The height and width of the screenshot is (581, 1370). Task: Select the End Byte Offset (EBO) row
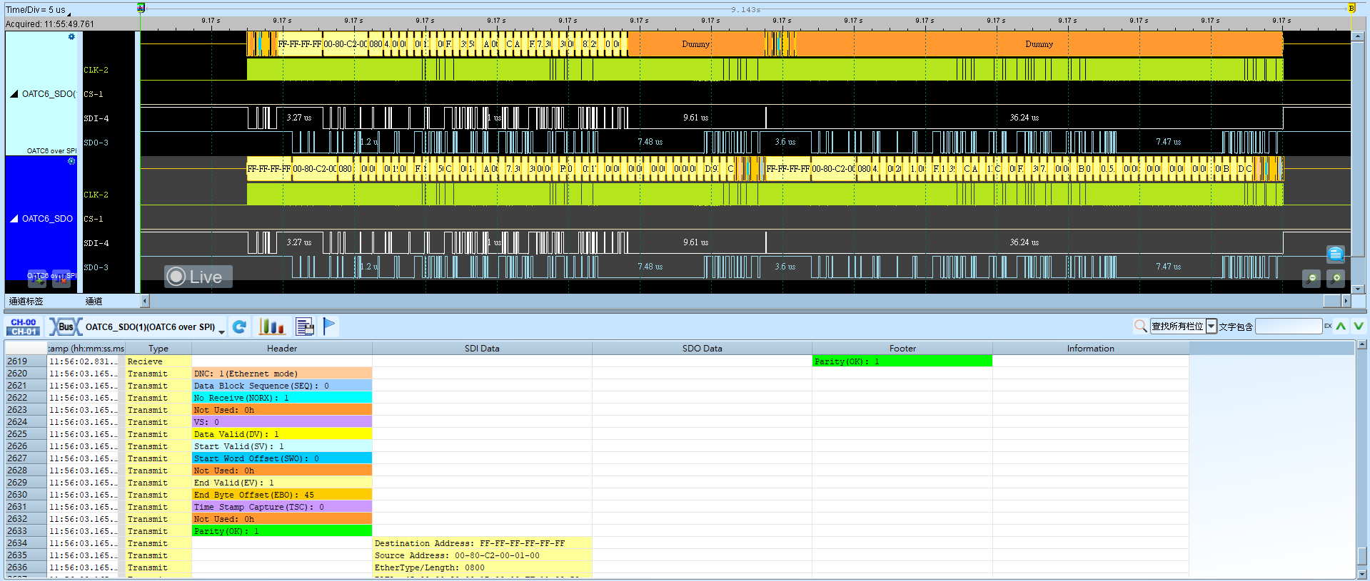click(282, 495)
